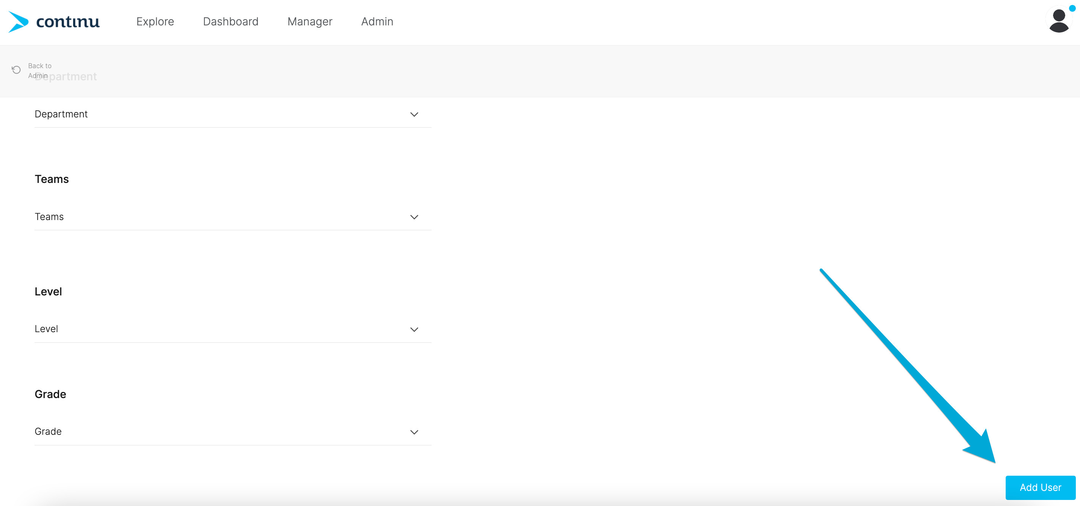Expand the Department dropdown chevron
This screenshot has width=1080, height=506.
414,114
